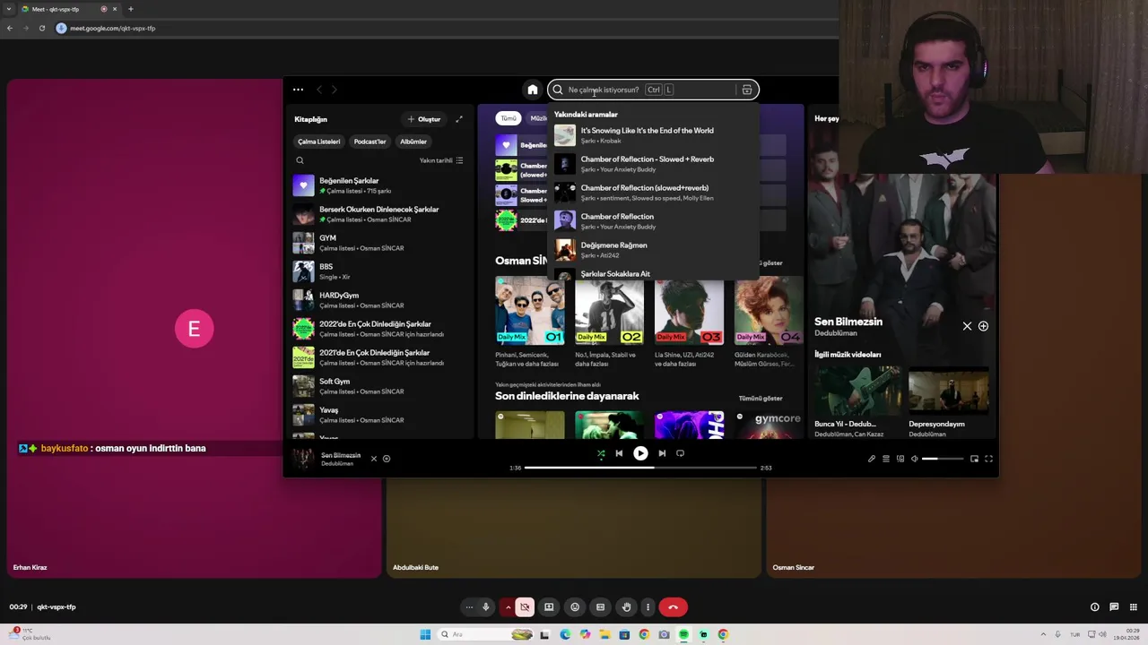Image resolution: width=1148 pixels, height=645 pixels.
Task: Open Daily Mix 04 cover
Action: 769,311
